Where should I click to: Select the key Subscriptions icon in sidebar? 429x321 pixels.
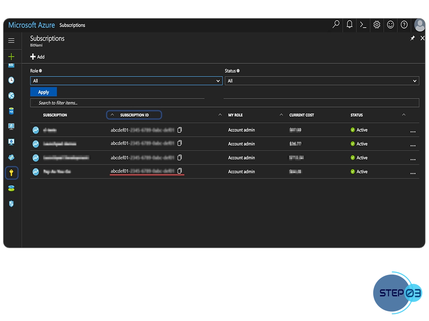(11, 173)
